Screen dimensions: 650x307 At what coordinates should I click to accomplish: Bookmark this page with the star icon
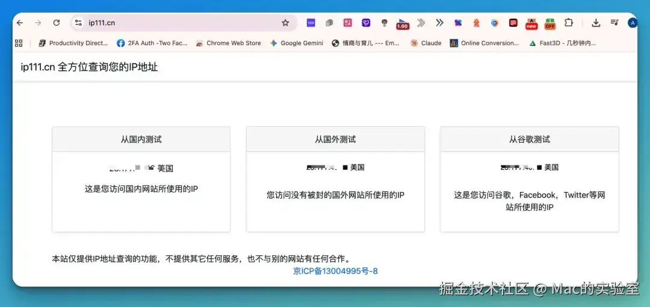coord(285,23)
